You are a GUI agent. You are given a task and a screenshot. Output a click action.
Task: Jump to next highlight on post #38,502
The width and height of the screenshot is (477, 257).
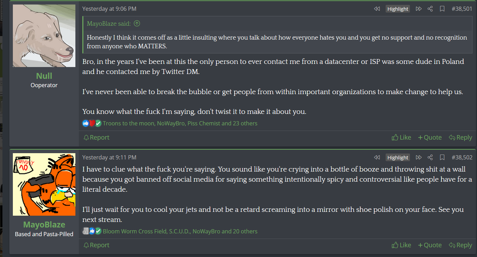click(x=419, y=157)
